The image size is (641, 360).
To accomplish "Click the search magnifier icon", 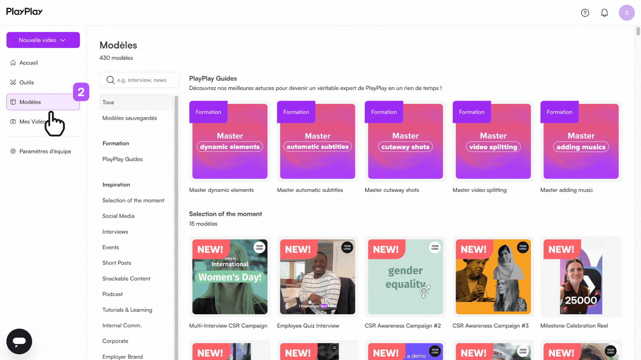I will point(110,80).
